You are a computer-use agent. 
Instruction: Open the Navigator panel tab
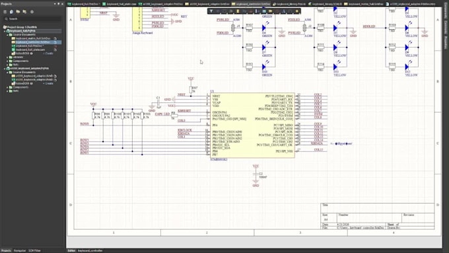[20, 251]
